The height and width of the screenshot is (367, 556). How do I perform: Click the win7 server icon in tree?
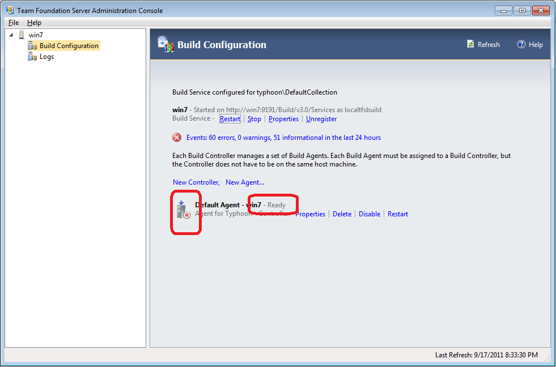(x=22, y=35)
